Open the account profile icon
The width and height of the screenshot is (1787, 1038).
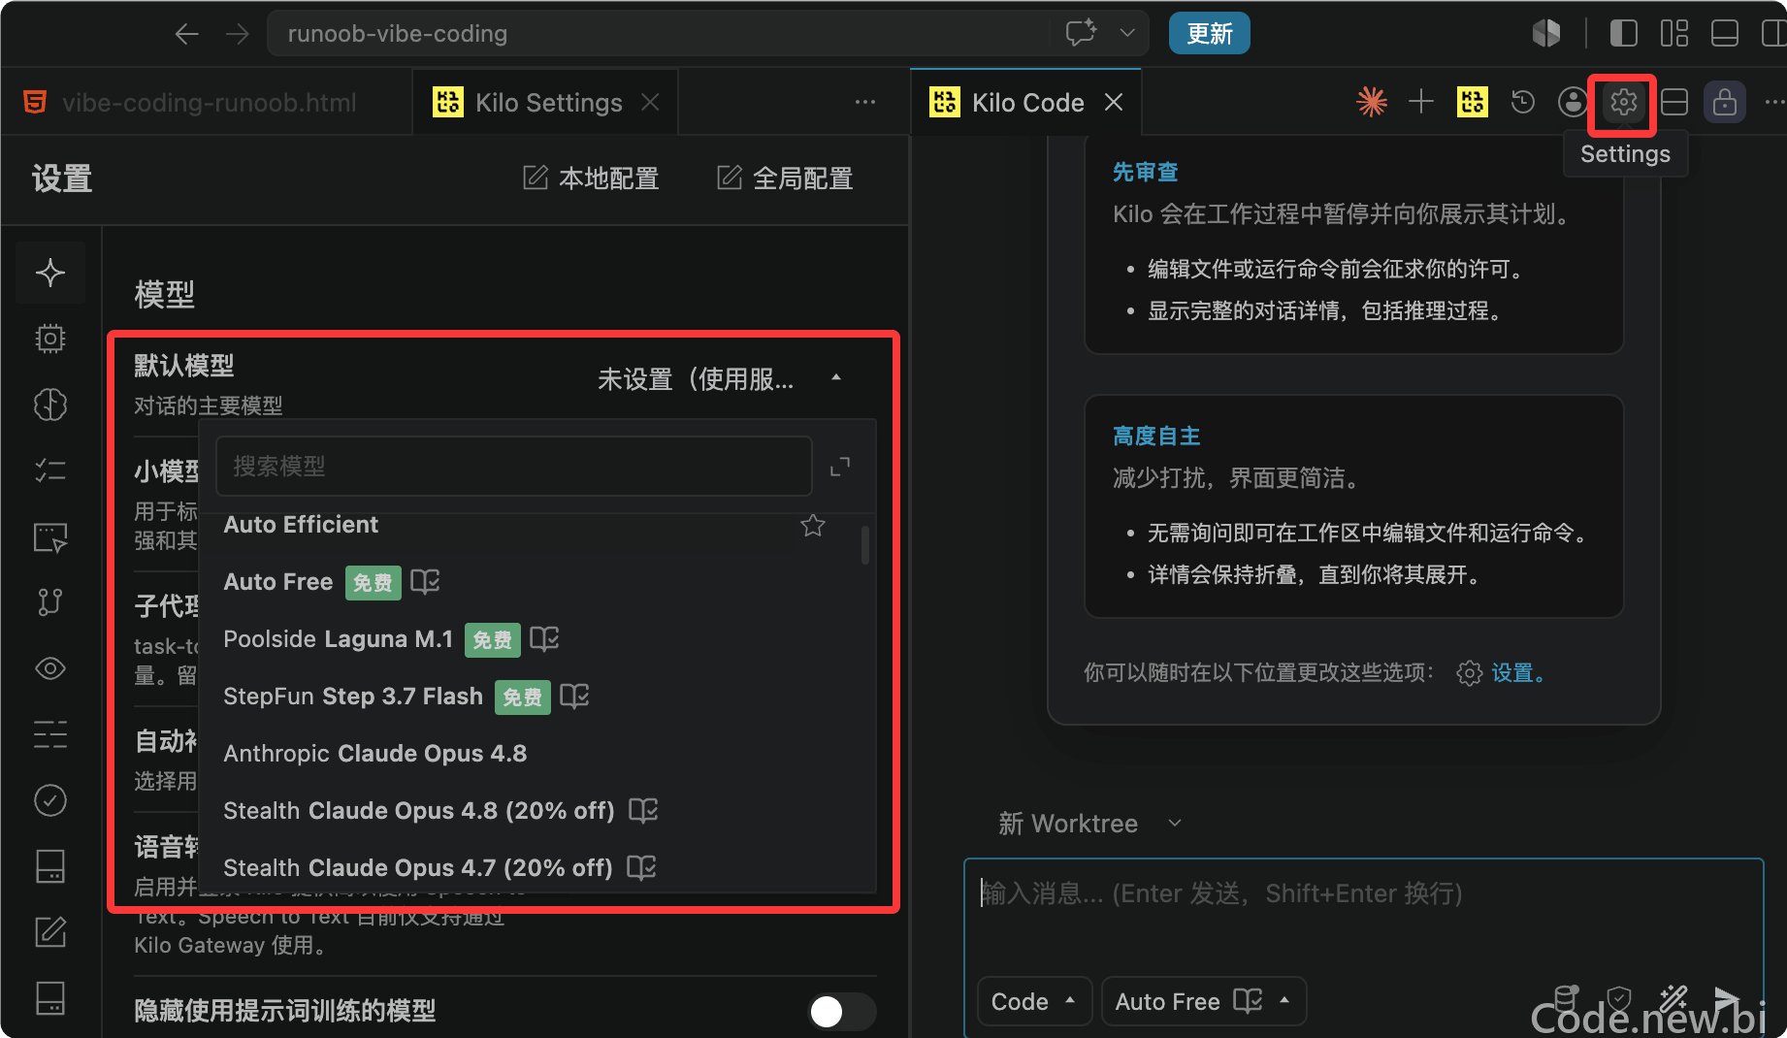(1573, 102)
